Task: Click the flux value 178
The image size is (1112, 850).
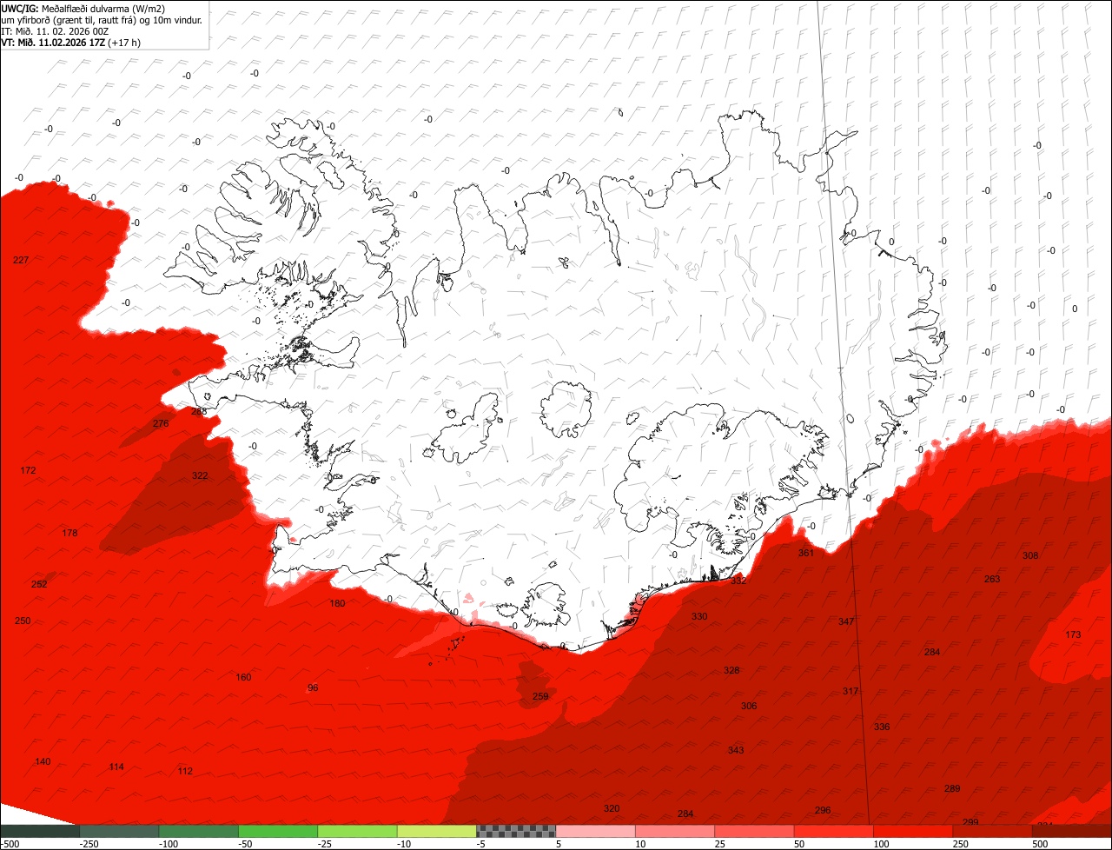Action: coord(69,533)
